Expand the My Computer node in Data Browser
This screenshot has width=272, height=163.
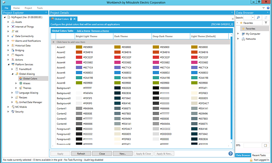point(238,34)
